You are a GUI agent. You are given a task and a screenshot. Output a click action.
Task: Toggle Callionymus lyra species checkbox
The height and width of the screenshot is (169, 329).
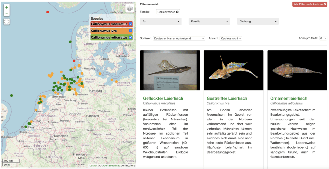[131, 31]
